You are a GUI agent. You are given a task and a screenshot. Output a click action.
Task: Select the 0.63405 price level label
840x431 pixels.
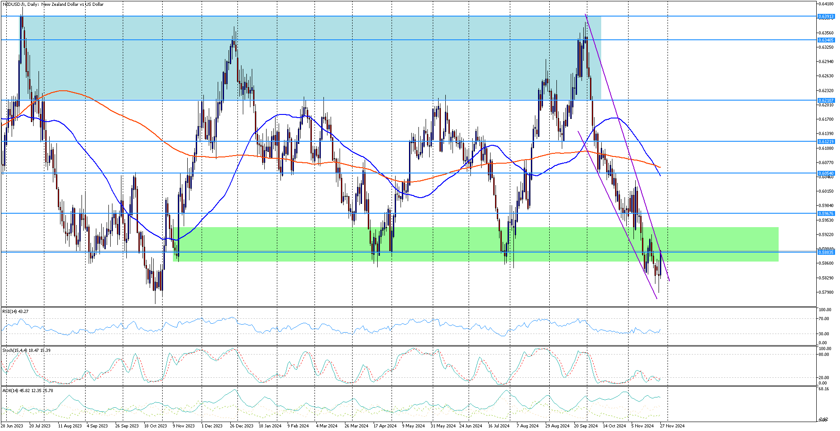pyautogui.click(x=826, y=40)
